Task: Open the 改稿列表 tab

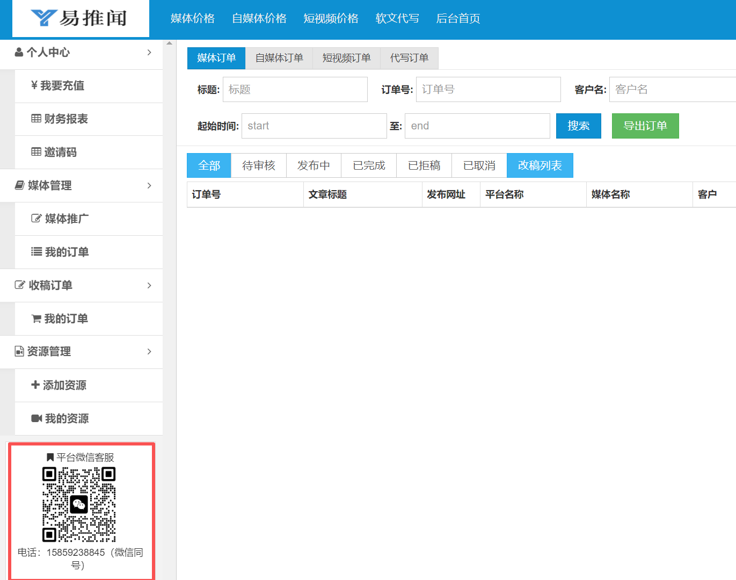Action: 540,165
